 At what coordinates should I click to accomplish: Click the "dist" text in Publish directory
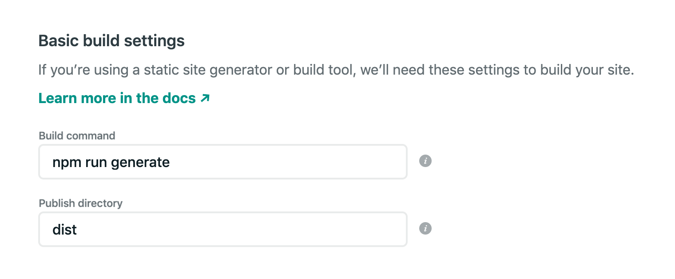[x=65, y=230]
